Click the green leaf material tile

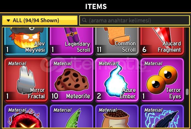click(x=72, y=116)
